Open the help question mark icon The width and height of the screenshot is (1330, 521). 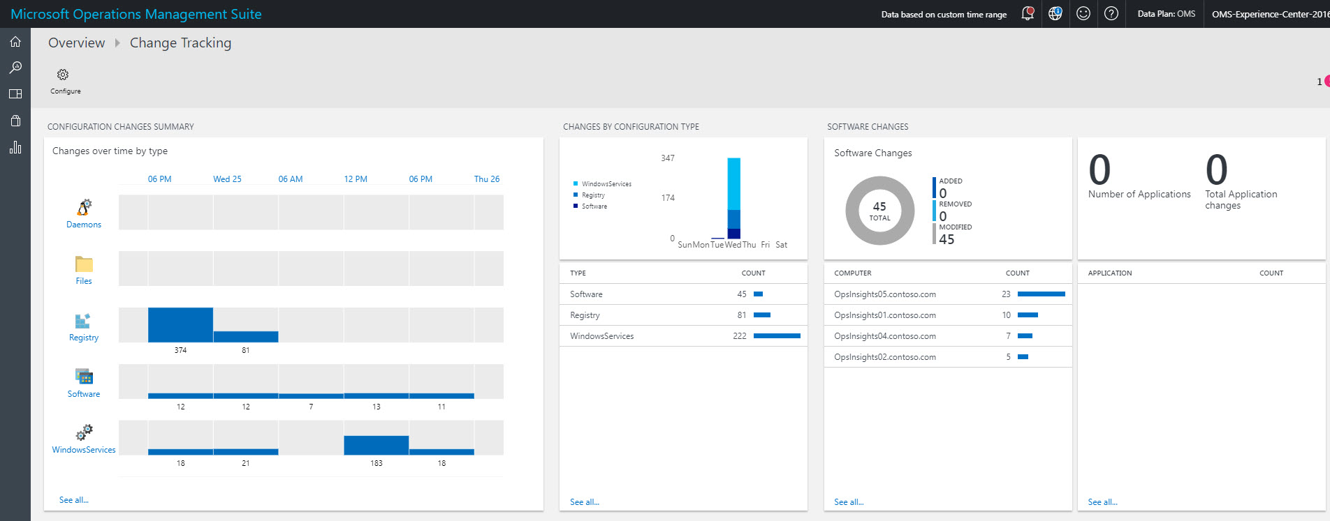1111,13
